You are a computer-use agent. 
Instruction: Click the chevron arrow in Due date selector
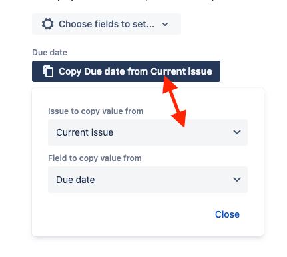tap(237, 180)
